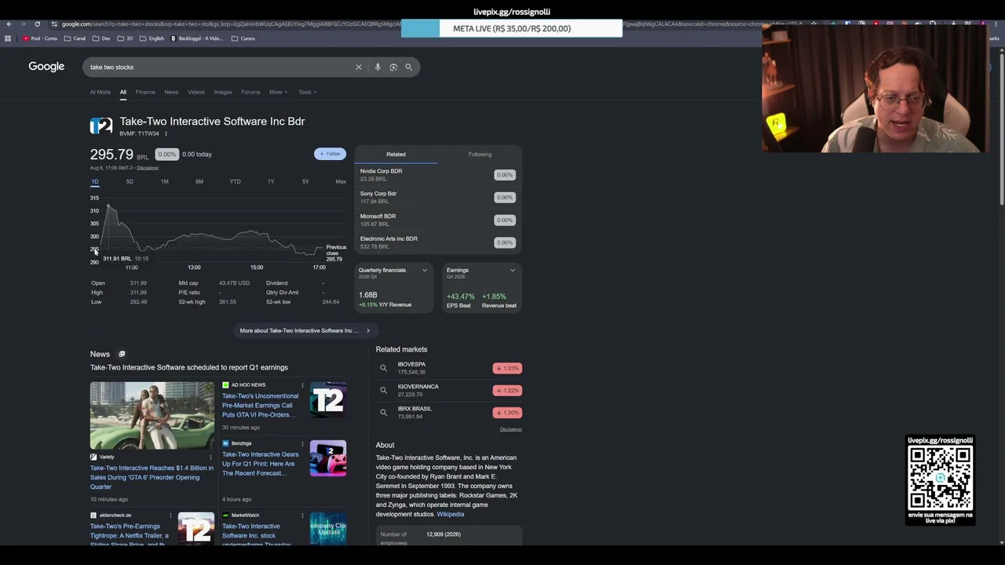Select the 5D chart range
The image size is (1005, 565).
coord(130,181)
